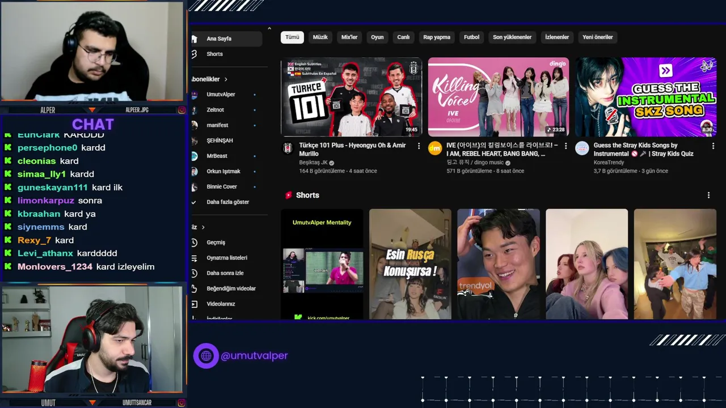Click chat username limonkarpuz
Screen dimensions: 726x408
click(x=45, y=201)
